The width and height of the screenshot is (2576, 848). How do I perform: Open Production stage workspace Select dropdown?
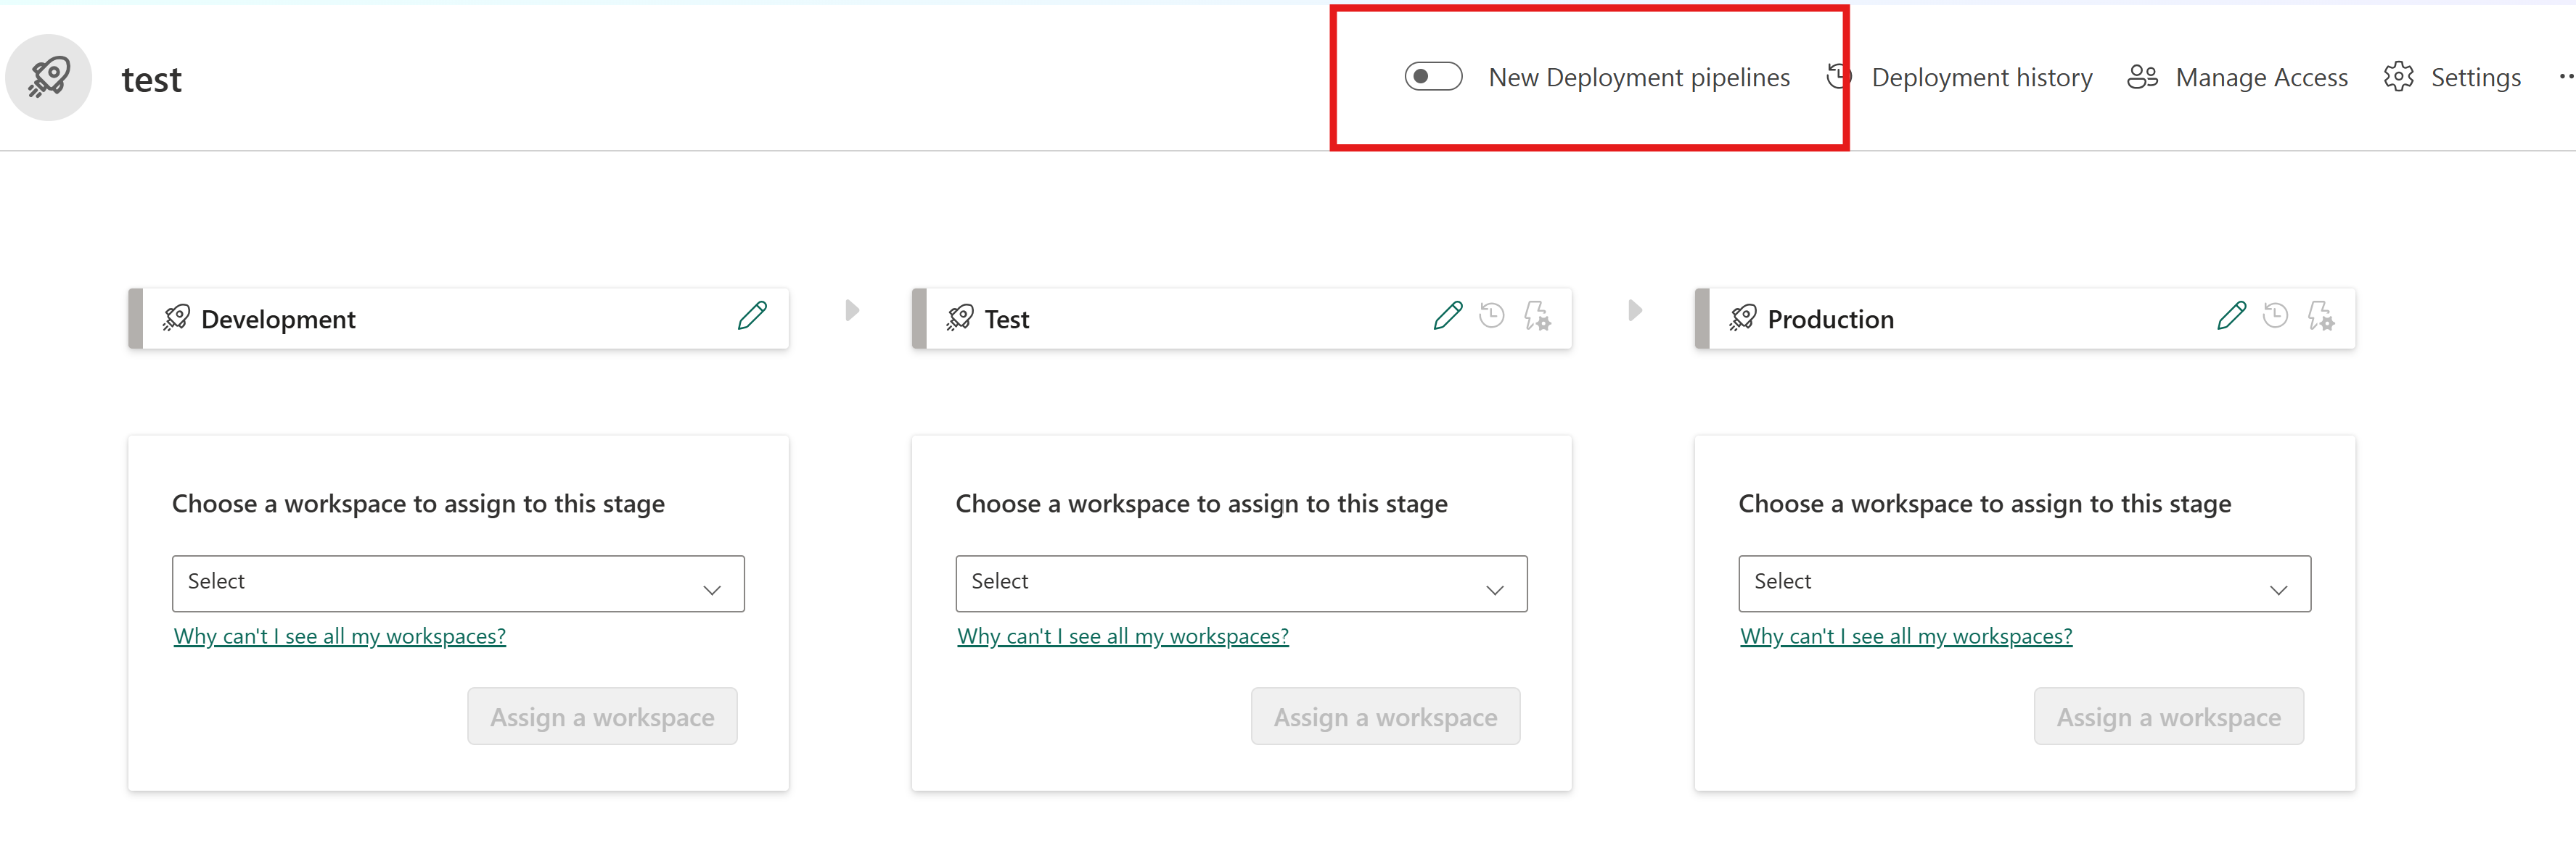[2024, 583]
